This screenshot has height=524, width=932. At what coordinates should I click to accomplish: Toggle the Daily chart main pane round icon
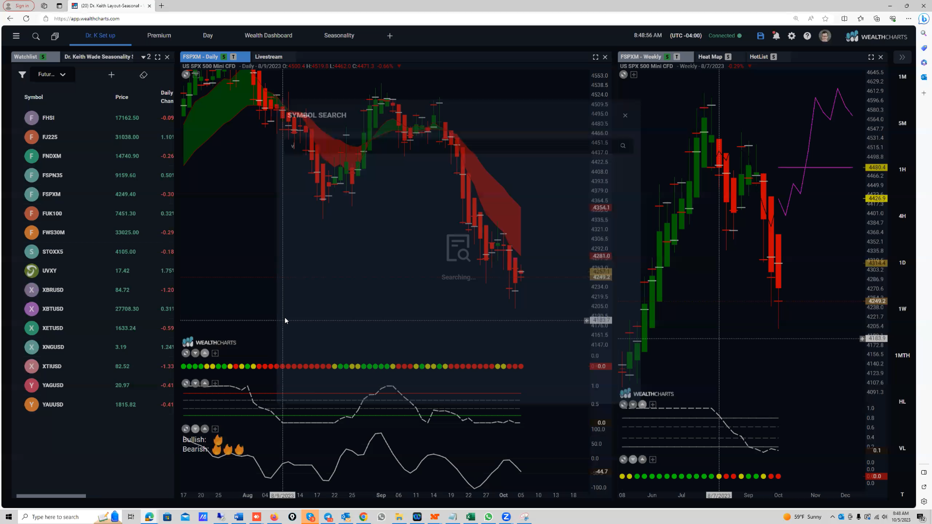pos(186,75)
